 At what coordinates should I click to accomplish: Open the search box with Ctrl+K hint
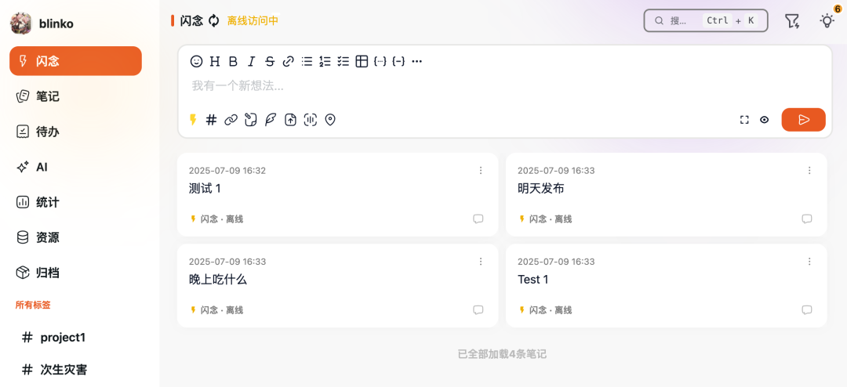click(706, 20)
